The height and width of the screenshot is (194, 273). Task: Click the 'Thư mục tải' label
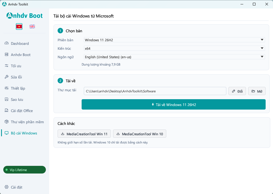pyautogui.click(x=67, y=90)
